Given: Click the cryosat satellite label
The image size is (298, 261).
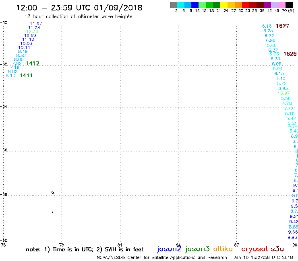Looking at the screenshot, I should click(x=255, y=249).
